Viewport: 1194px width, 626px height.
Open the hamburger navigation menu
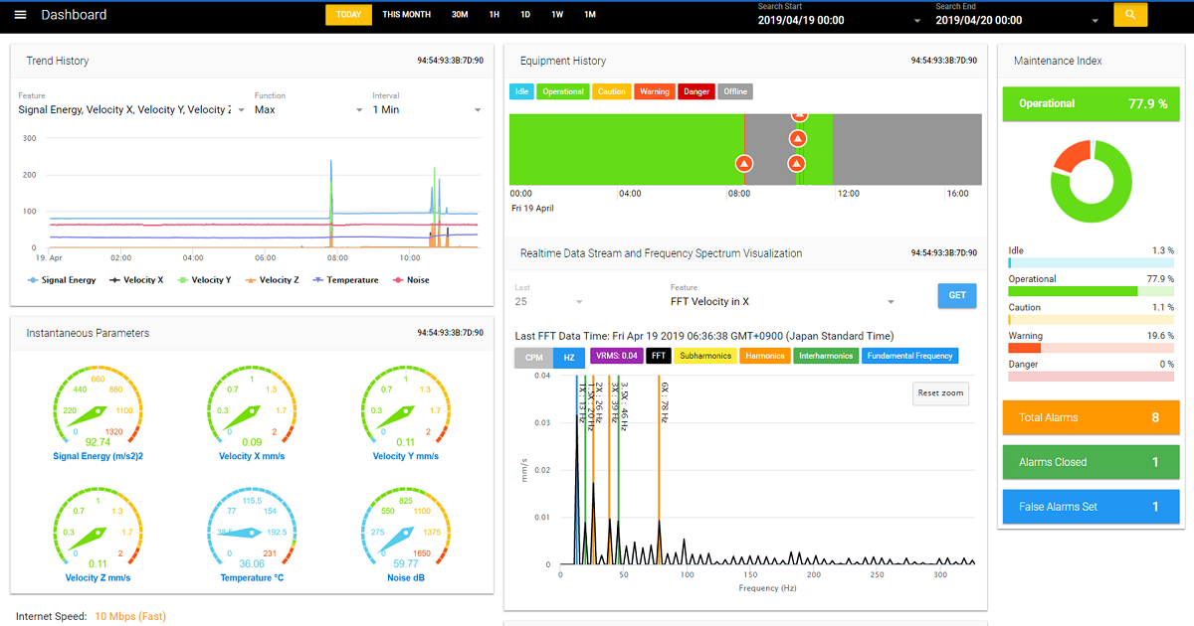20,15
